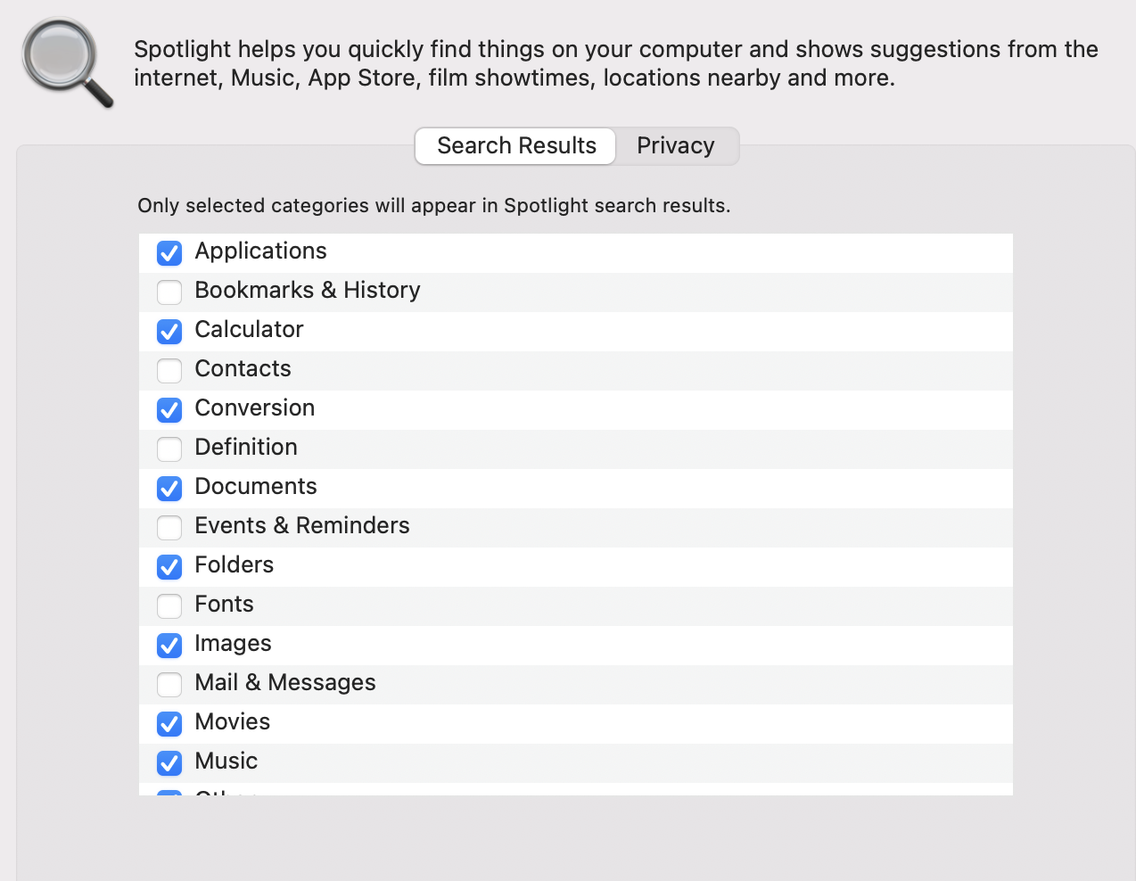Uncheck the Conversion category

[x=169, y=410]
